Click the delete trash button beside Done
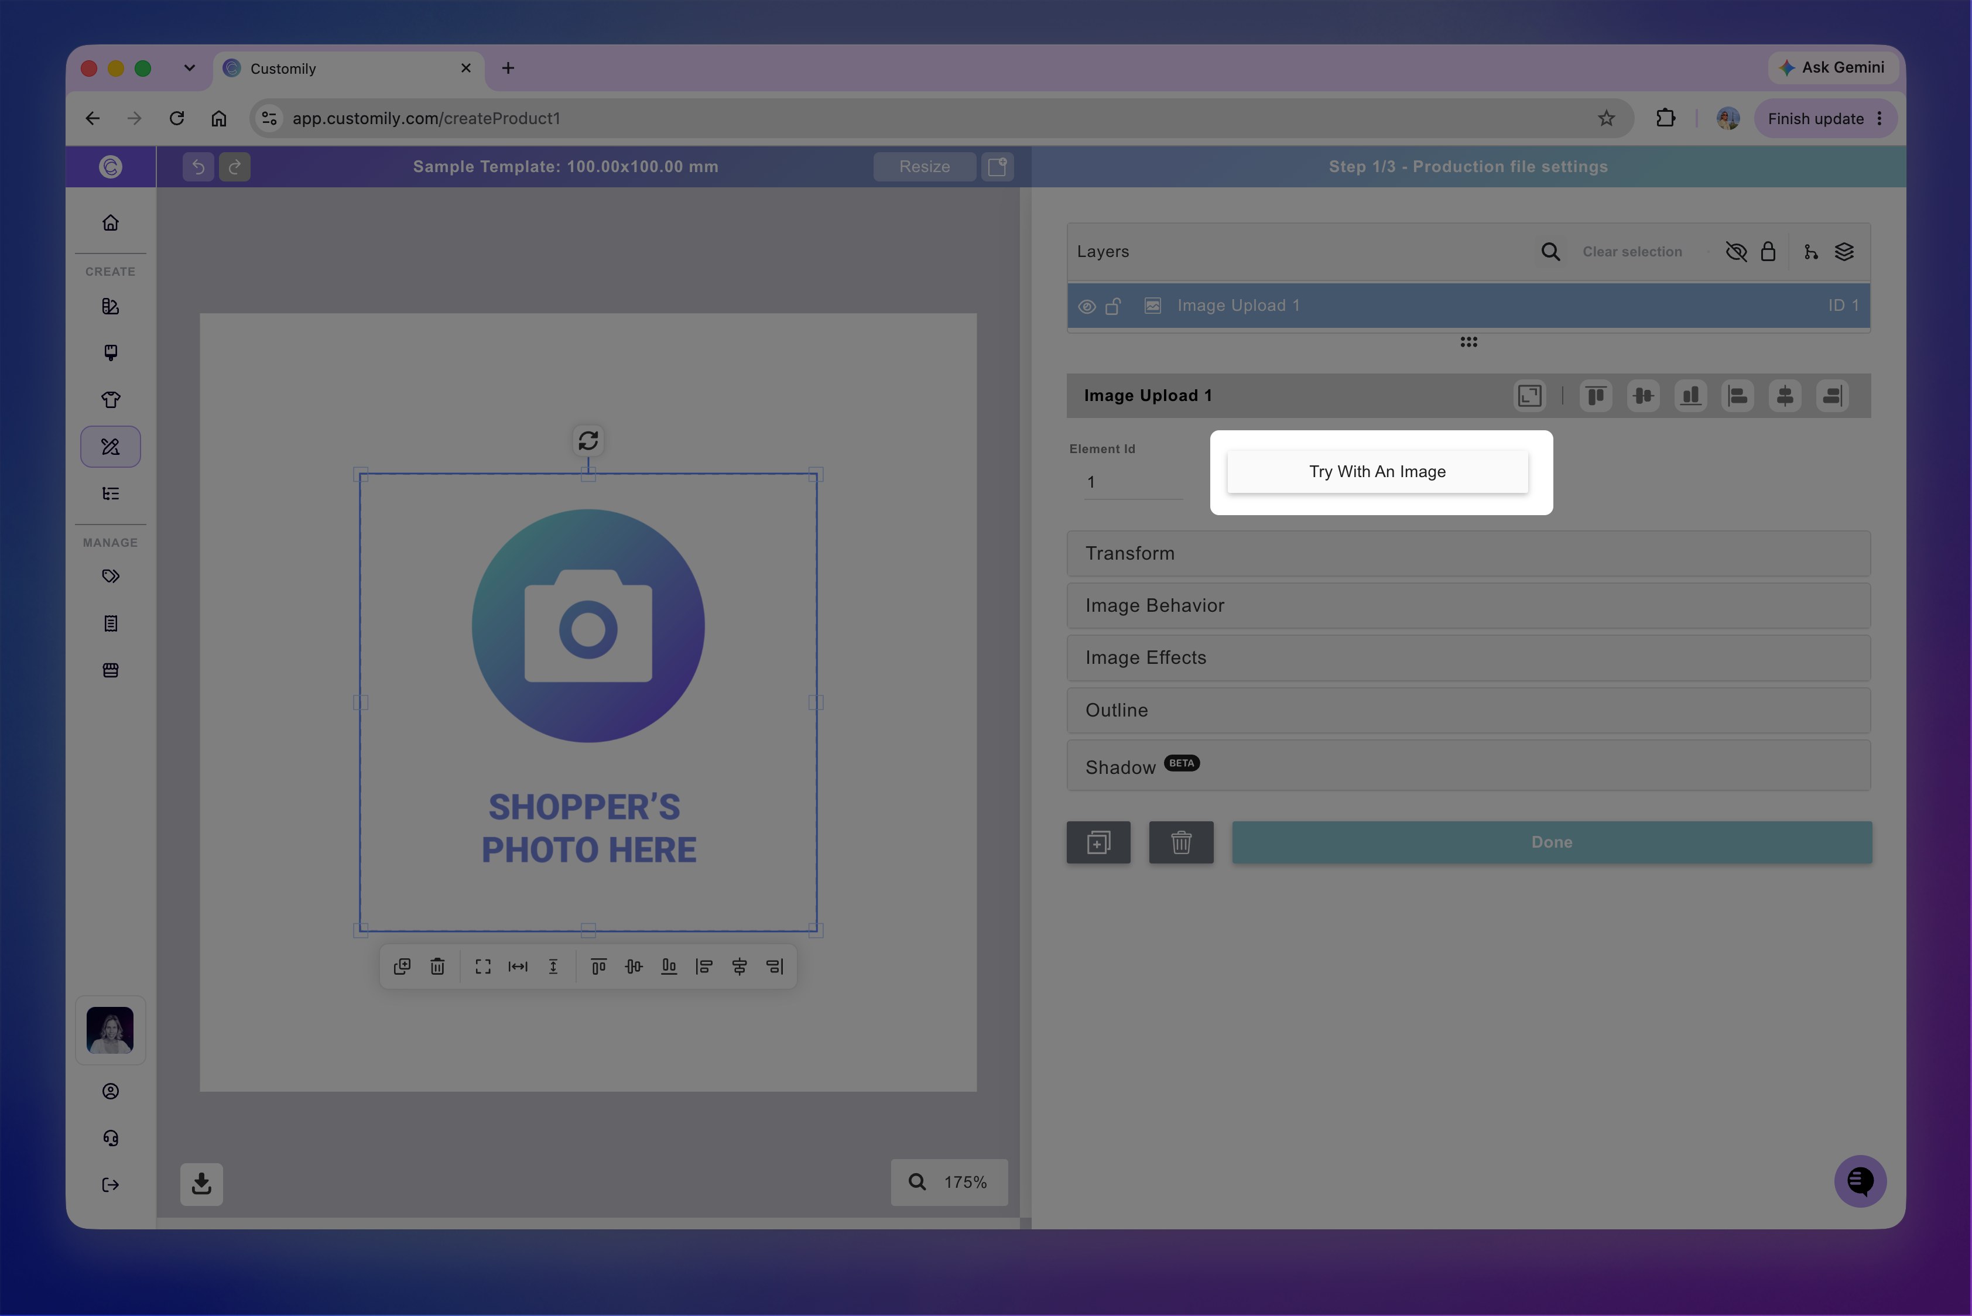1972x1316 pixels. [x=1180, y=842]
